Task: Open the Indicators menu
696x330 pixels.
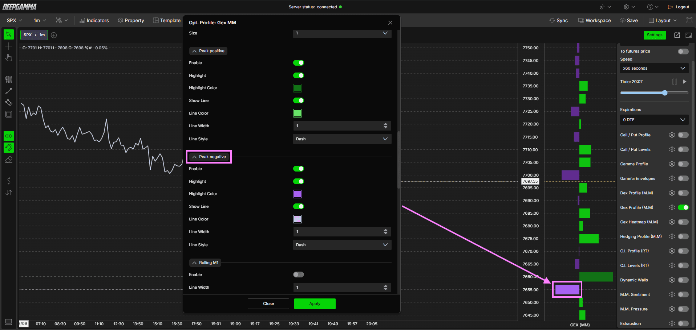Action: point(94,20)
